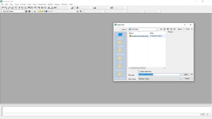Toggle lock icon for layer COTA 2
The image size is (212, 119).
click(44, 11)
